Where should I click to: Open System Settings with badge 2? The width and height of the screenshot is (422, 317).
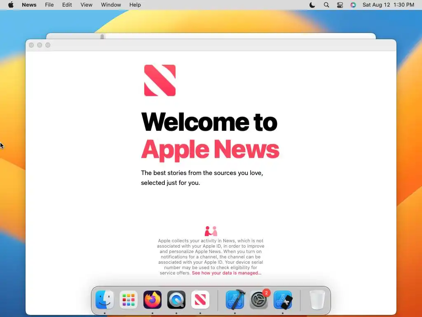click(x=259, y=300)
